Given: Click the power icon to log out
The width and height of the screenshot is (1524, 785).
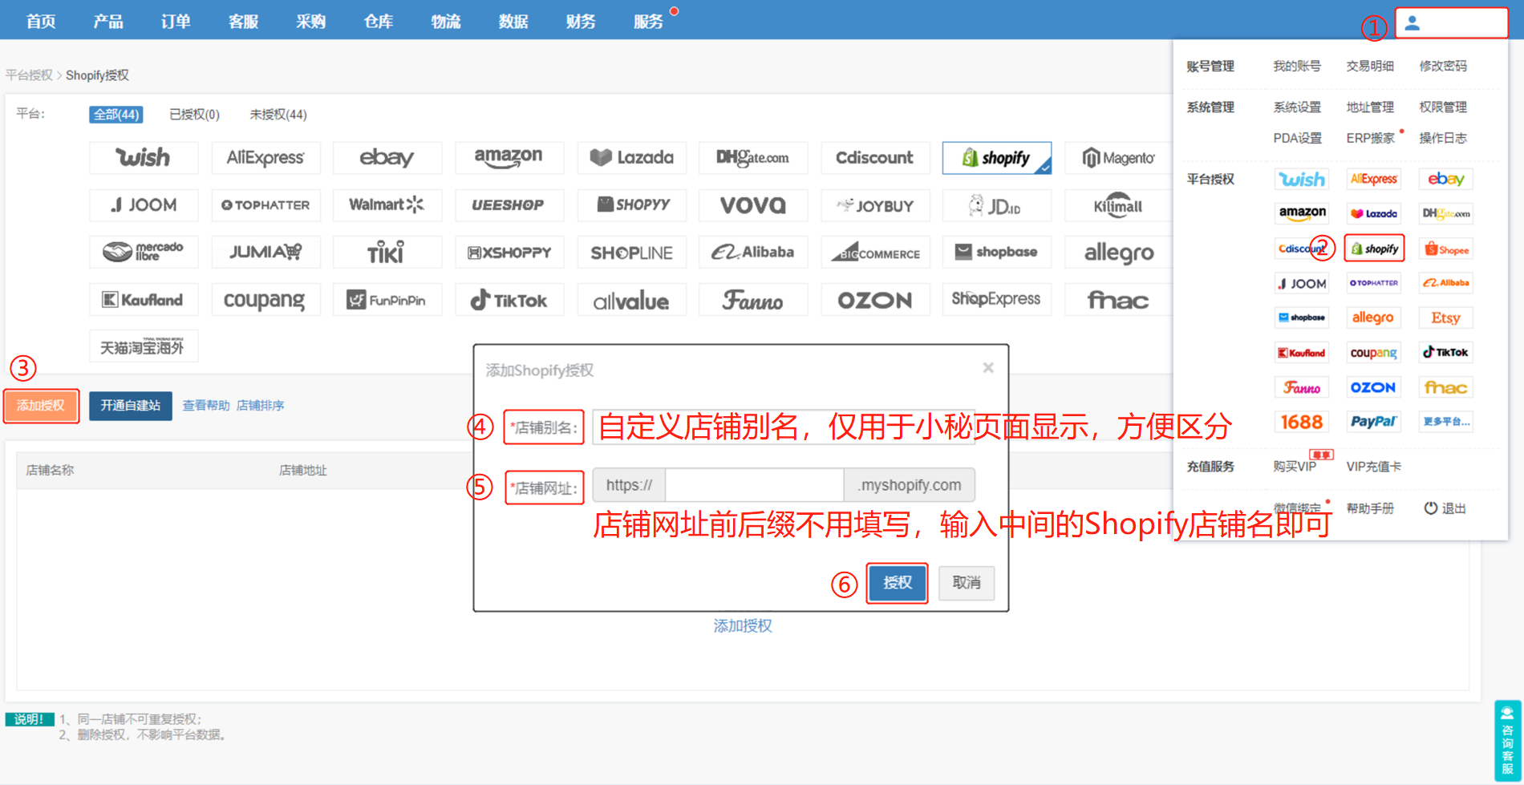Looking at the screenshot, I should pos(1431,508).
